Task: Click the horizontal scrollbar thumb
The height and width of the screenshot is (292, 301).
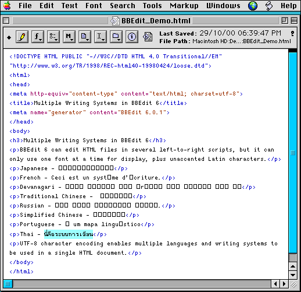Action: 8,284
